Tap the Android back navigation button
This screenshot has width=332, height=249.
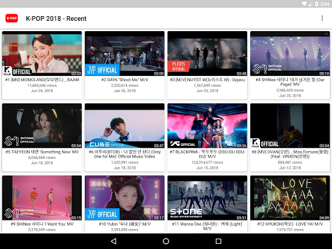(x=113, y=241)
